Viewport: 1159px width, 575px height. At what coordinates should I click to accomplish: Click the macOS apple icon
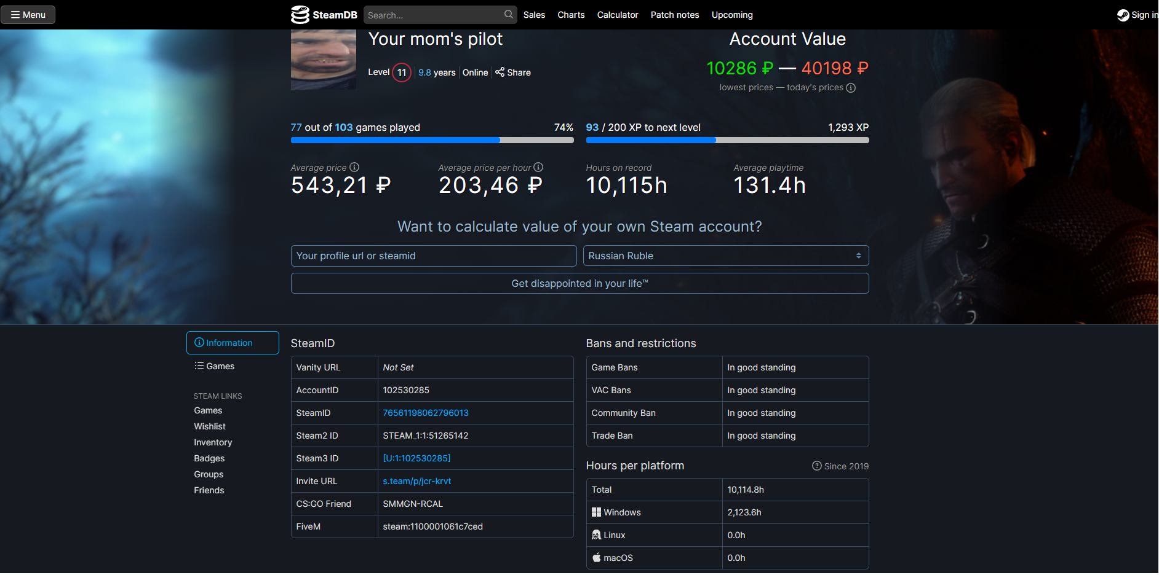tap(596, 558)
